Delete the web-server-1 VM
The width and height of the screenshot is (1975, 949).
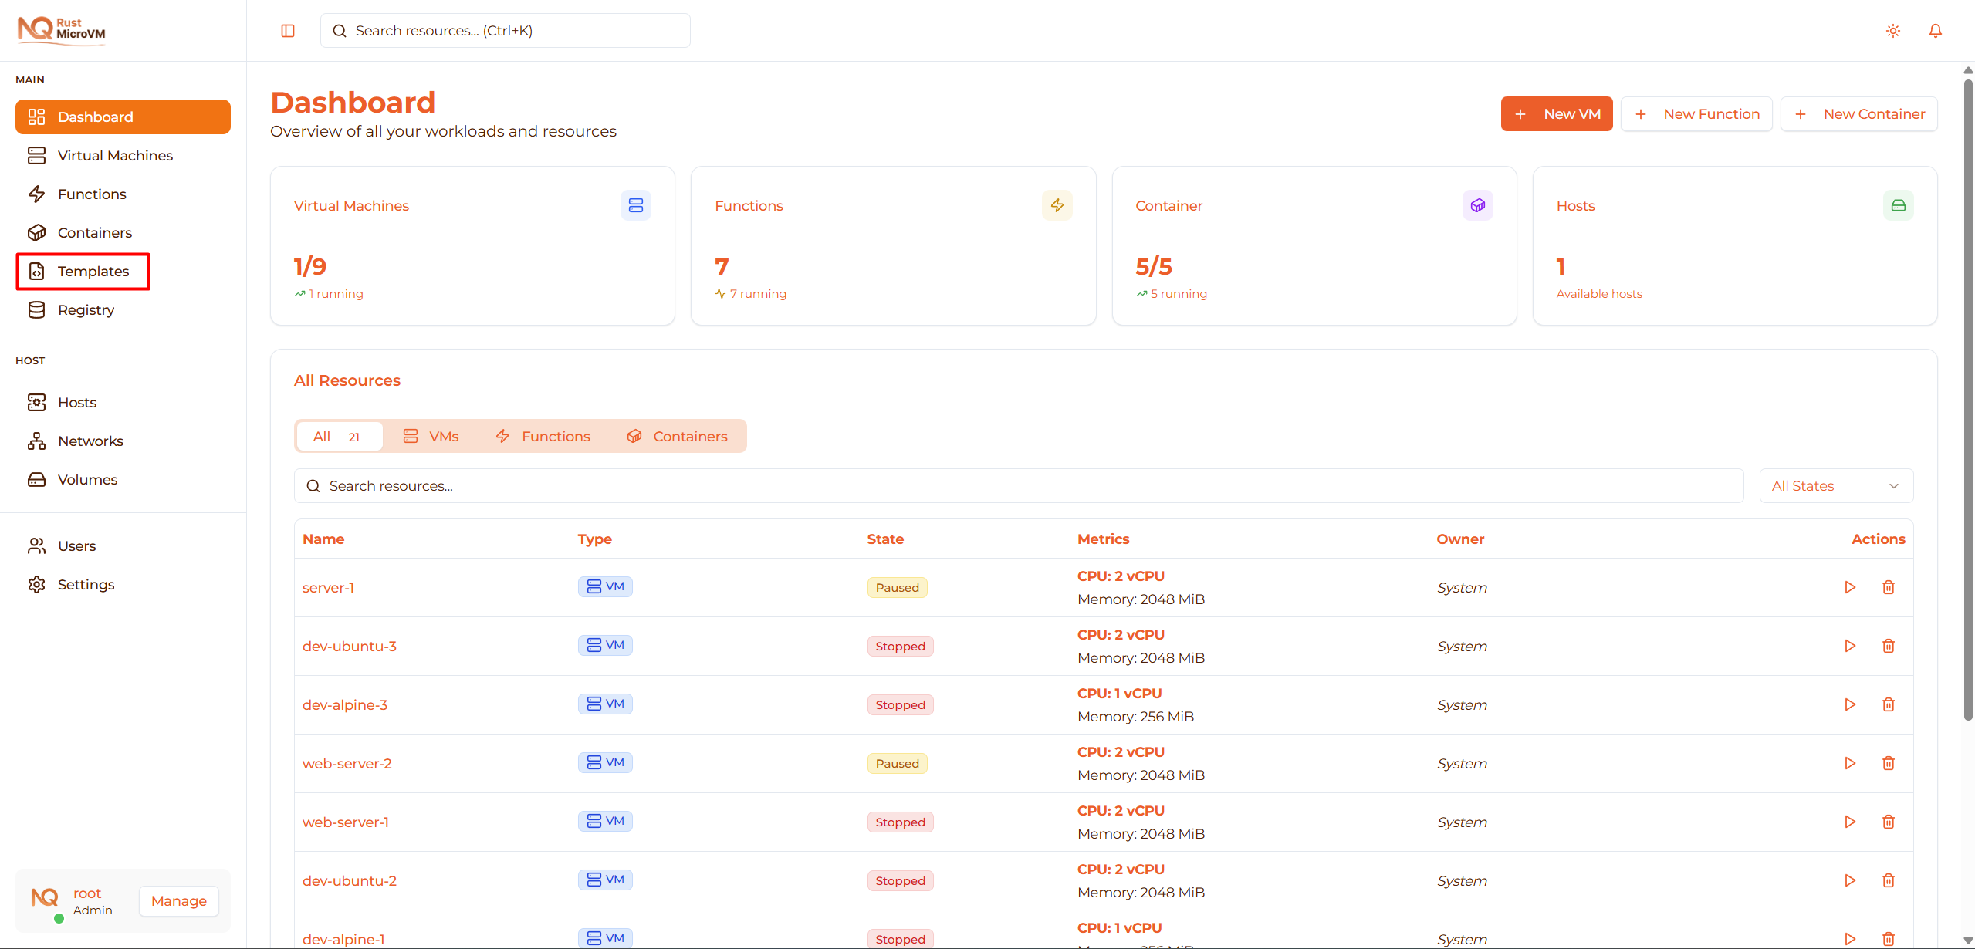pyautogui.click(x=1889, y=821)
